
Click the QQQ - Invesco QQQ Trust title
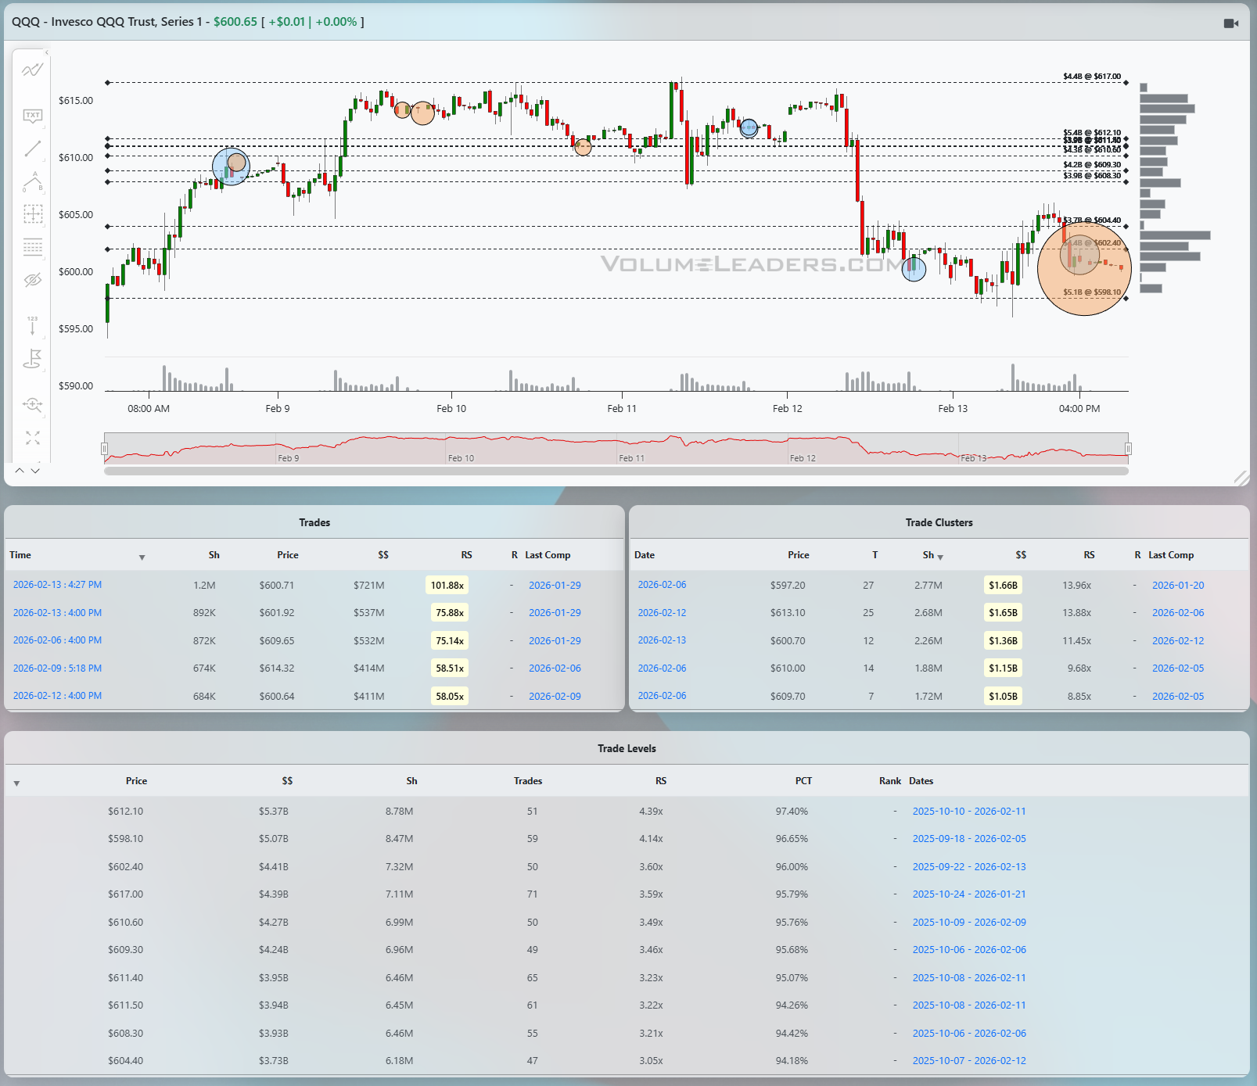pos(106,22)
